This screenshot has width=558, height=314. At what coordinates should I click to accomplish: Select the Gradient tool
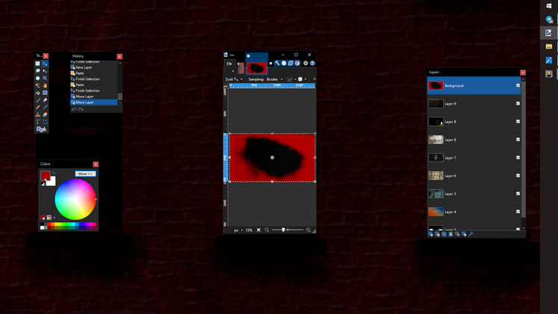pyautogui.click(x=45, y=93)
